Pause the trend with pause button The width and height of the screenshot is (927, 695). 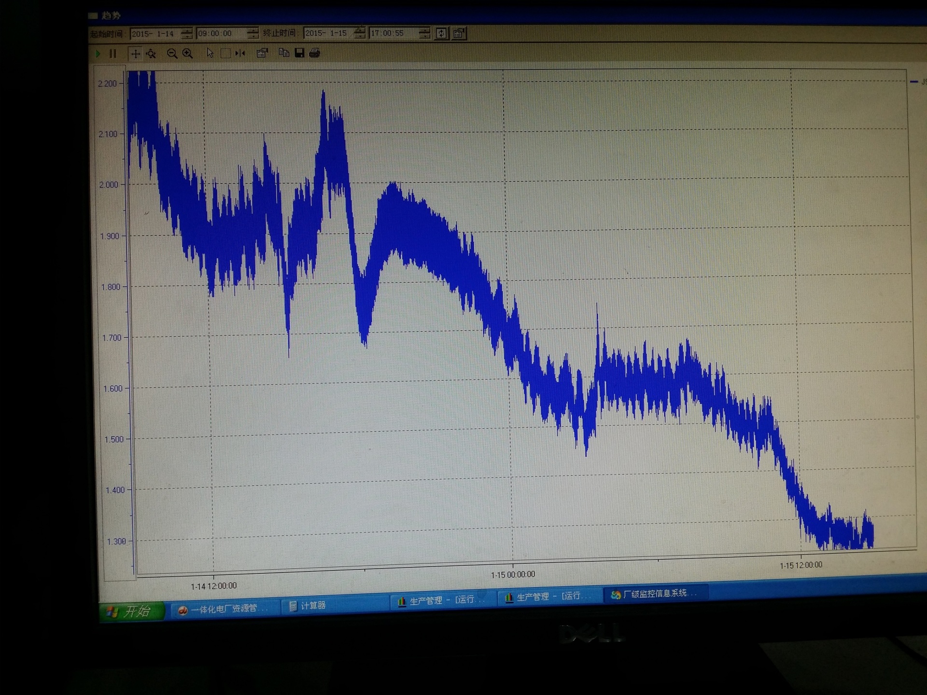(113, 54)
